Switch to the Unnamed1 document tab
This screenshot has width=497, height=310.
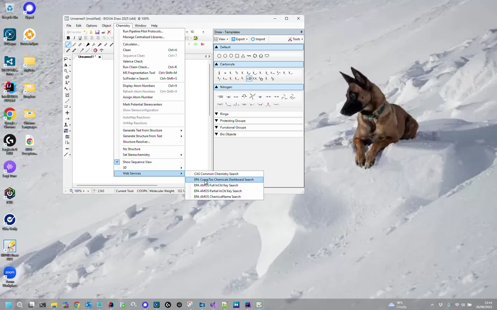point(86,57)
